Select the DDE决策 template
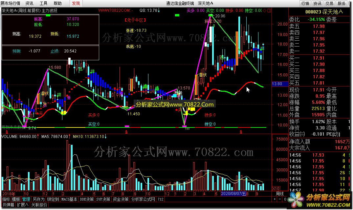This screenshot has width=353, height=210. coord(87,199)
